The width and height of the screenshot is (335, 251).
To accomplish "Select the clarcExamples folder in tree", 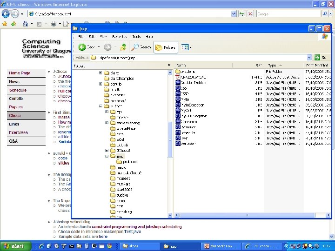I will point(122,79).
